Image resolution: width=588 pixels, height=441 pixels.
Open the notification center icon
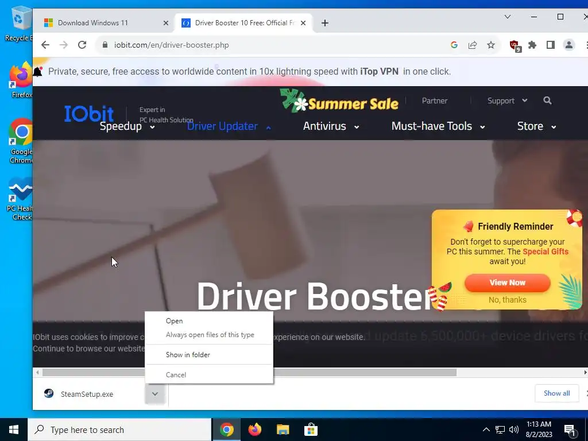pyautogui.click(x=570, y=431)
